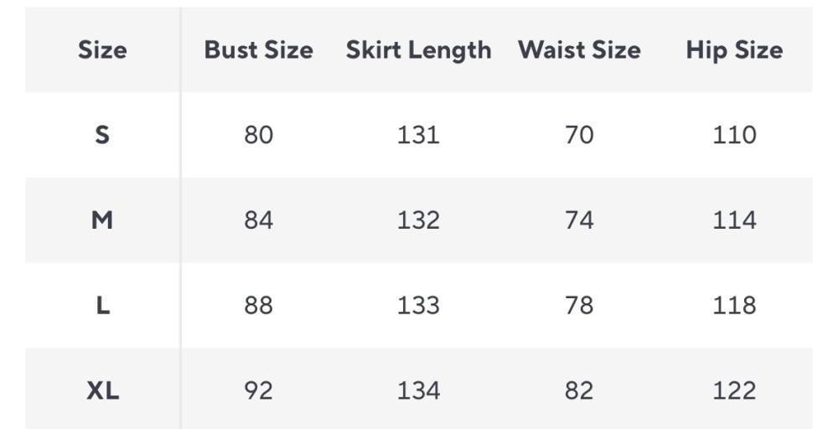The height and width of the screenshot is (429, 838).
Task: Click the Waist Size column header
Action: pyautogui.click(x=579, y=50)
